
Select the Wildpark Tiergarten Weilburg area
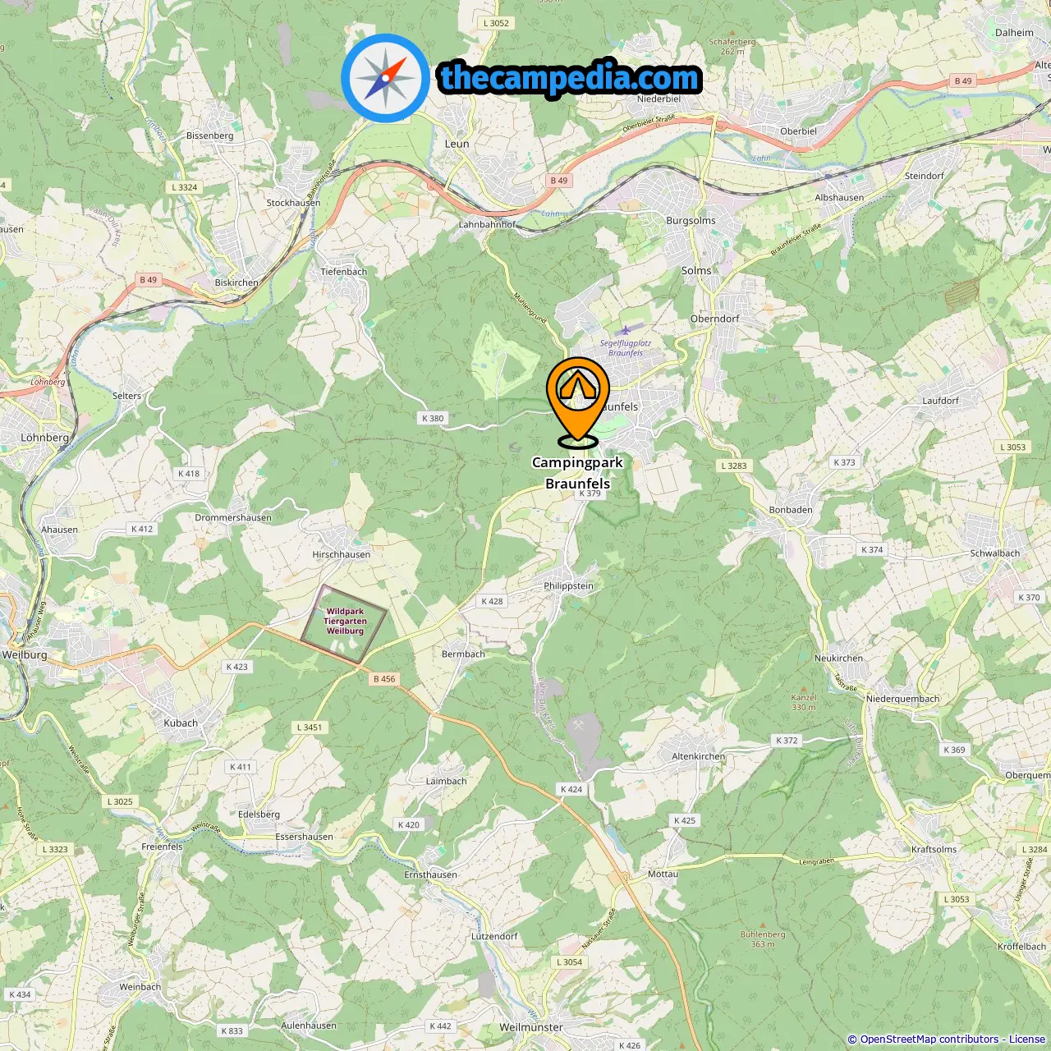click(344, 624)
